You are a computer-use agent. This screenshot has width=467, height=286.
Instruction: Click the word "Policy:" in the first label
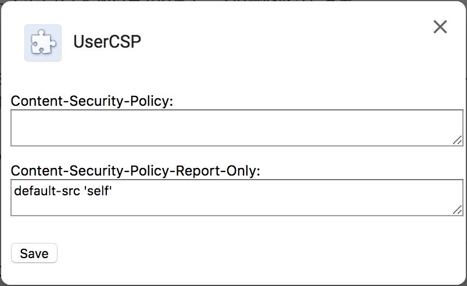(152, 101)
